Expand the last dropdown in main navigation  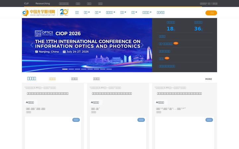click(x=147, y=13)
